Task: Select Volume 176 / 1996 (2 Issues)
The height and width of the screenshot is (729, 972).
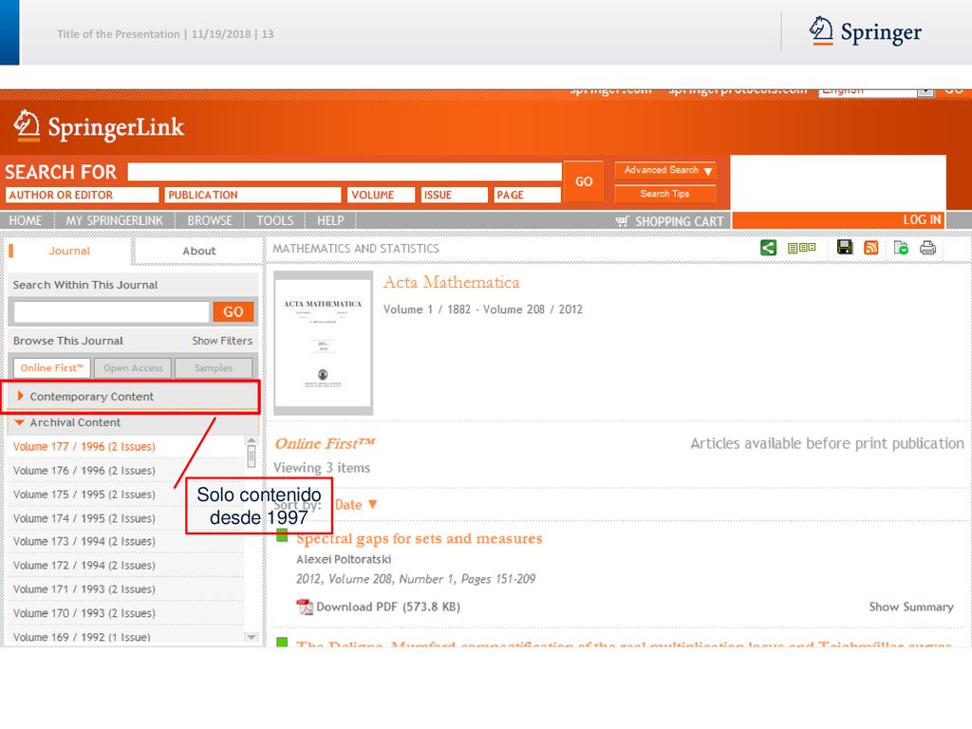Action: [84, 471]
